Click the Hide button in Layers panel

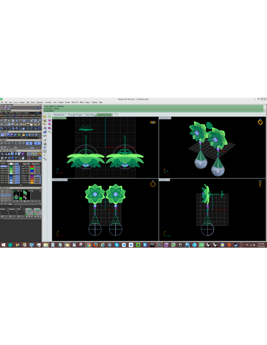tap(26, 164)
